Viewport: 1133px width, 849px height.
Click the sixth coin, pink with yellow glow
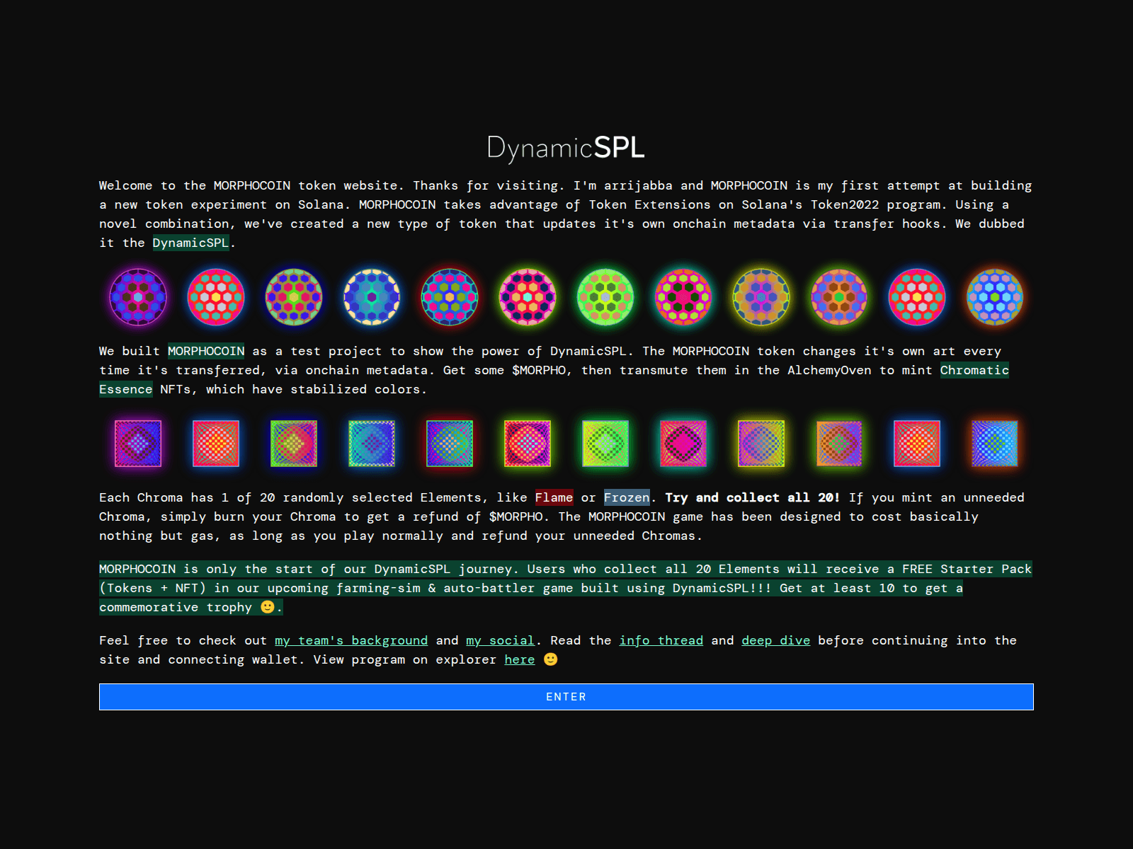[x=528, y=297]
